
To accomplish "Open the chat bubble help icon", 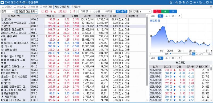I will (200, 2).
